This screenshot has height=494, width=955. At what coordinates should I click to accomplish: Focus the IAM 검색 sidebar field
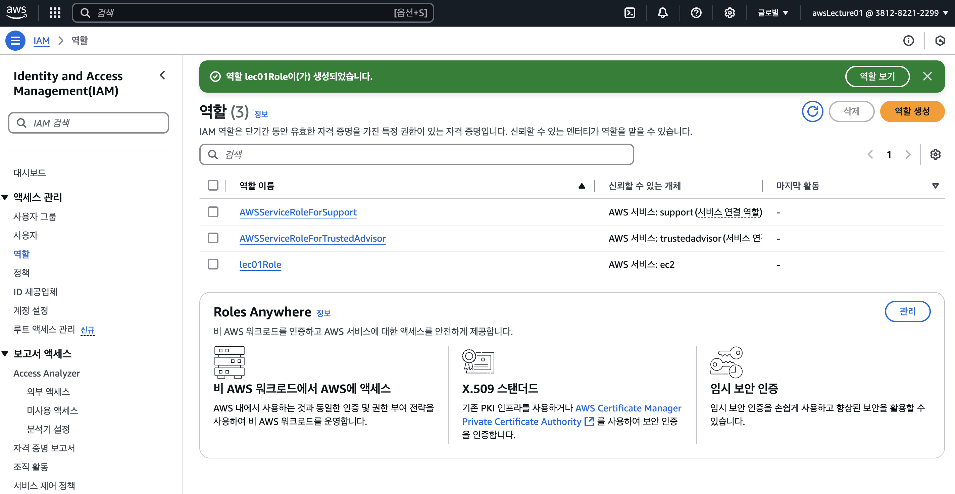89,123
